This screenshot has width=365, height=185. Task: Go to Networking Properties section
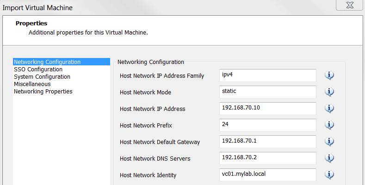tap(43, 91)
